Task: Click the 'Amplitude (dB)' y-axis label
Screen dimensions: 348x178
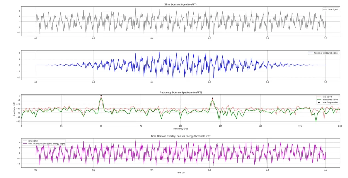Action: coord(14,109)
